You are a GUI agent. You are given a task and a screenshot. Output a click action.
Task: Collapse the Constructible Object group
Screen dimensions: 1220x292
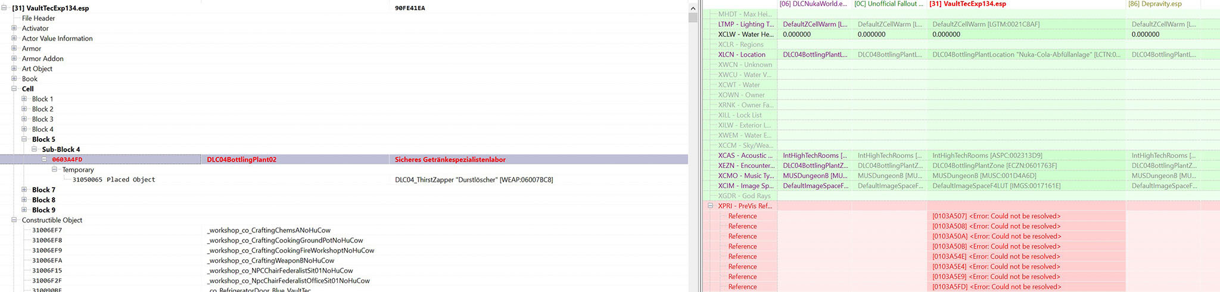coord(14,220)
